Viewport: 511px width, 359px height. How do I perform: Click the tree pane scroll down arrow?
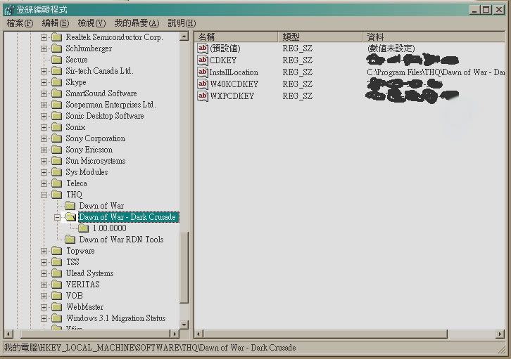(x=184, y=325)
